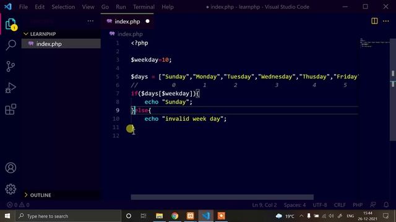Open the Explorer view in activity bar

click(x=11, y=24)
